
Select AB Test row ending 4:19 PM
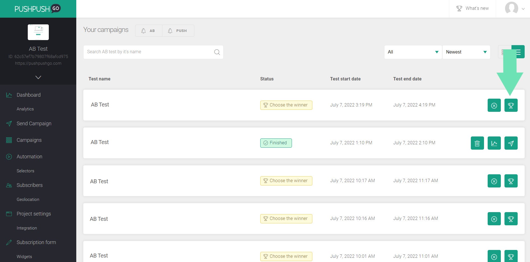[304, 105]
